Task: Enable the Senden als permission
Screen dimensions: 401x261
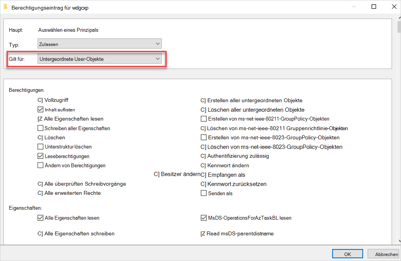Action: click(203, 193)
